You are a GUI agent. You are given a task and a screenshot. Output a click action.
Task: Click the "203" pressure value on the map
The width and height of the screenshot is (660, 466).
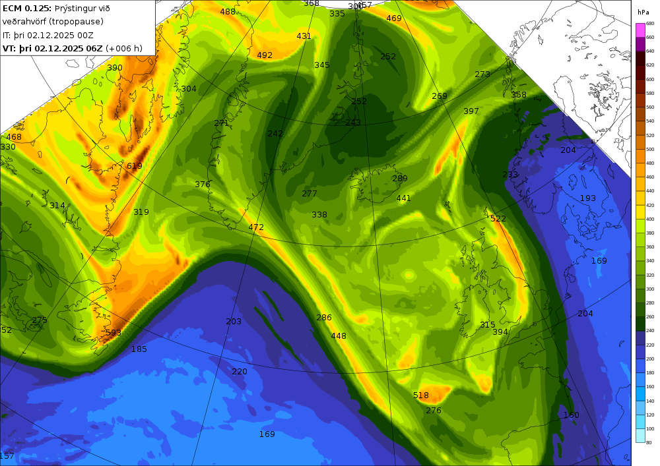(234, 322)
